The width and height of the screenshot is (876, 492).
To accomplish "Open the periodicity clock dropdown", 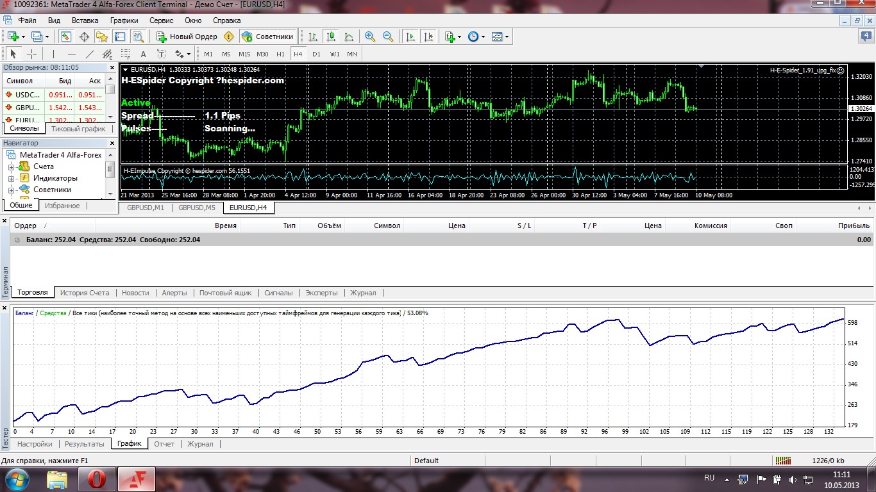I will pos(476,37).
